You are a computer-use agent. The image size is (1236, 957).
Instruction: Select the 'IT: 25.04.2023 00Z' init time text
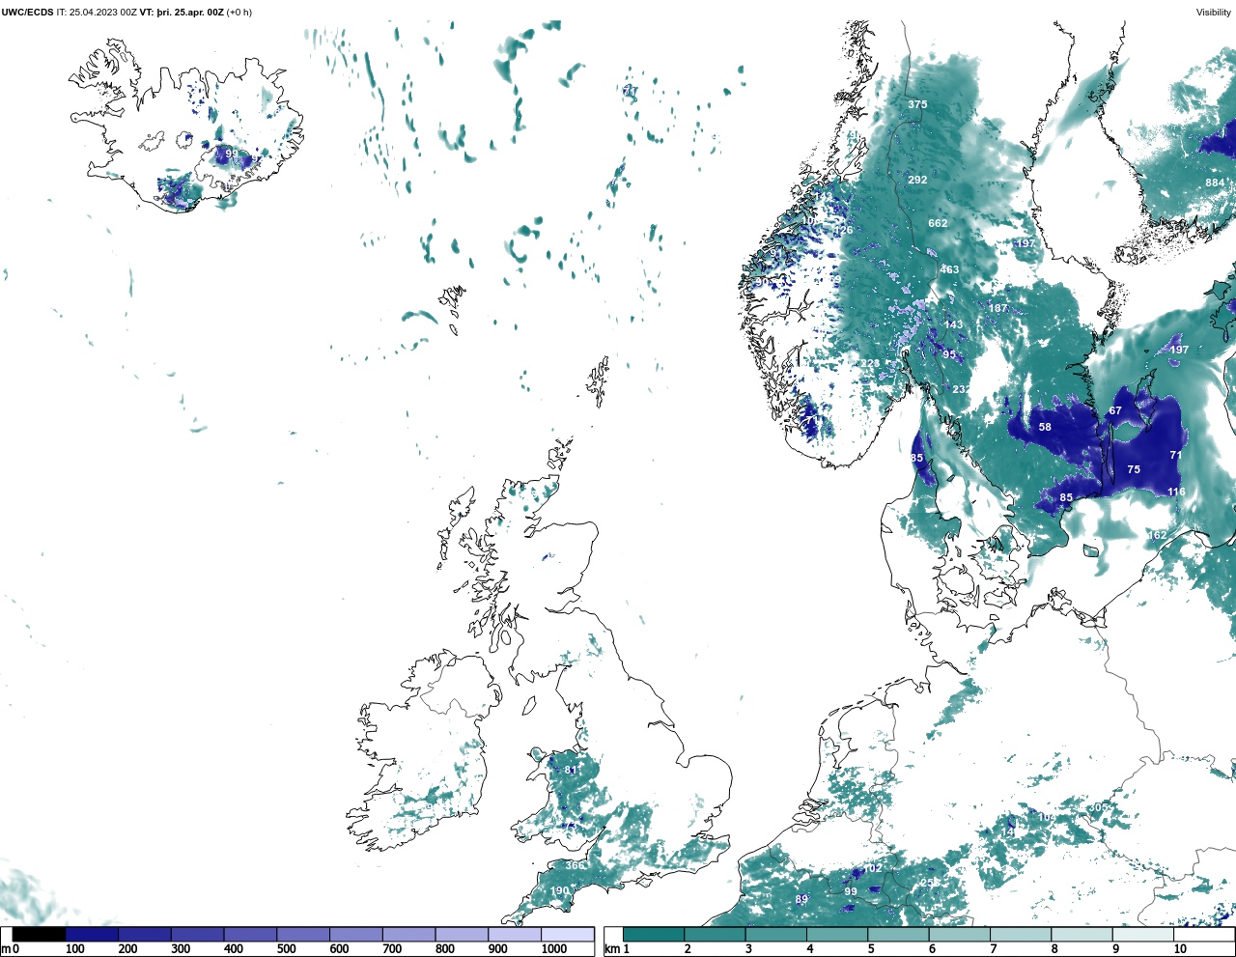point(97,13)
